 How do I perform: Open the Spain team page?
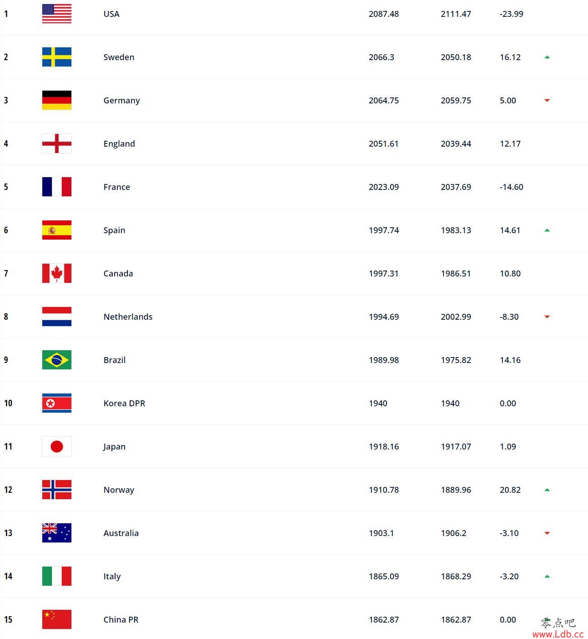(x=114, y=230)
